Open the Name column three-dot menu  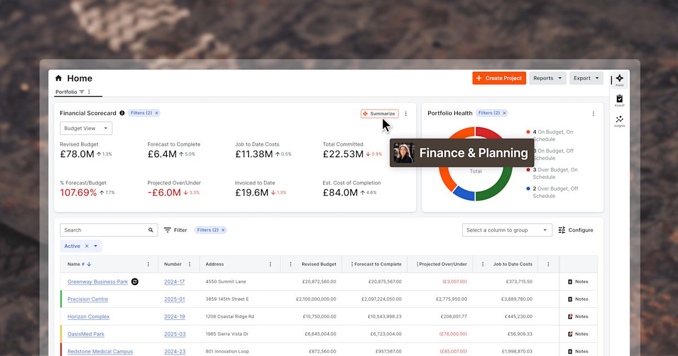149,264
